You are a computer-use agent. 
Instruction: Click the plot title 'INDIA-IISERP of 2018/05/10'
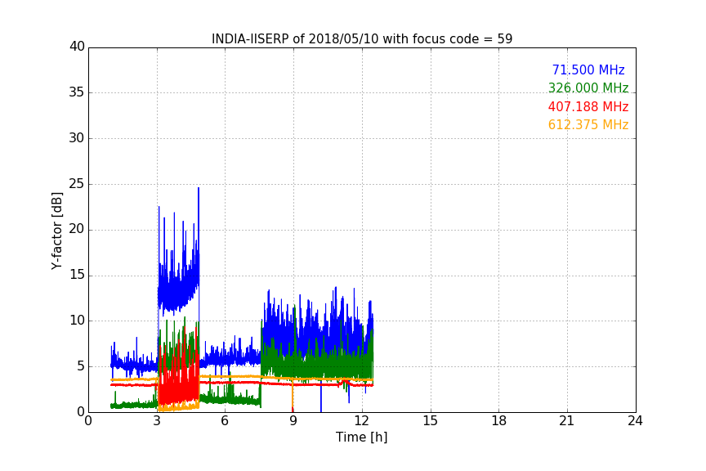pyautogui.click(x=362, y=39)
